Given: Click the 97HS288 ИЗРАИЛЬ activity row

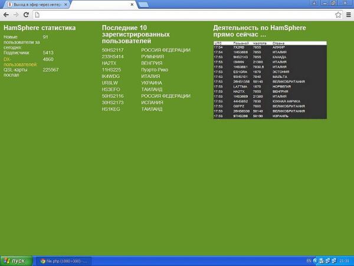Looking at the screenshot, I should [269, 116].
